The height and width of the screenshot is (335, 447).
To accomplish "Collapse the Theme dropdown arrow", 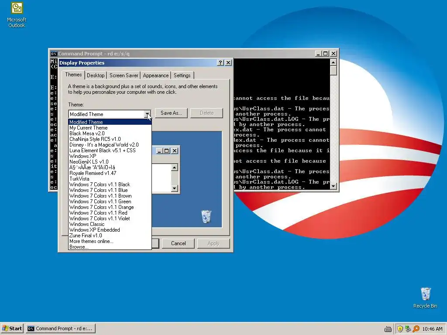I will point(148,114).
